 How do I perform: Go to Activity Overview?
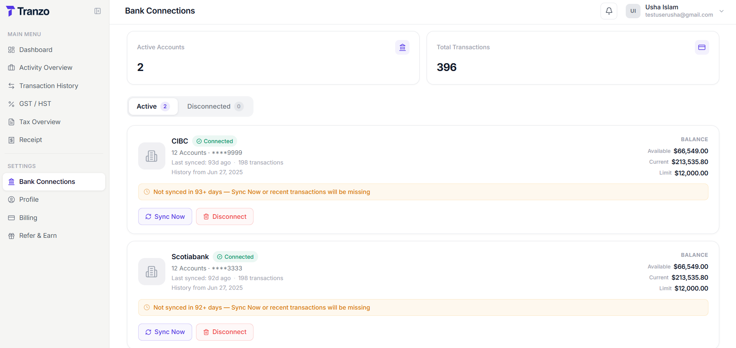point(54,68)
